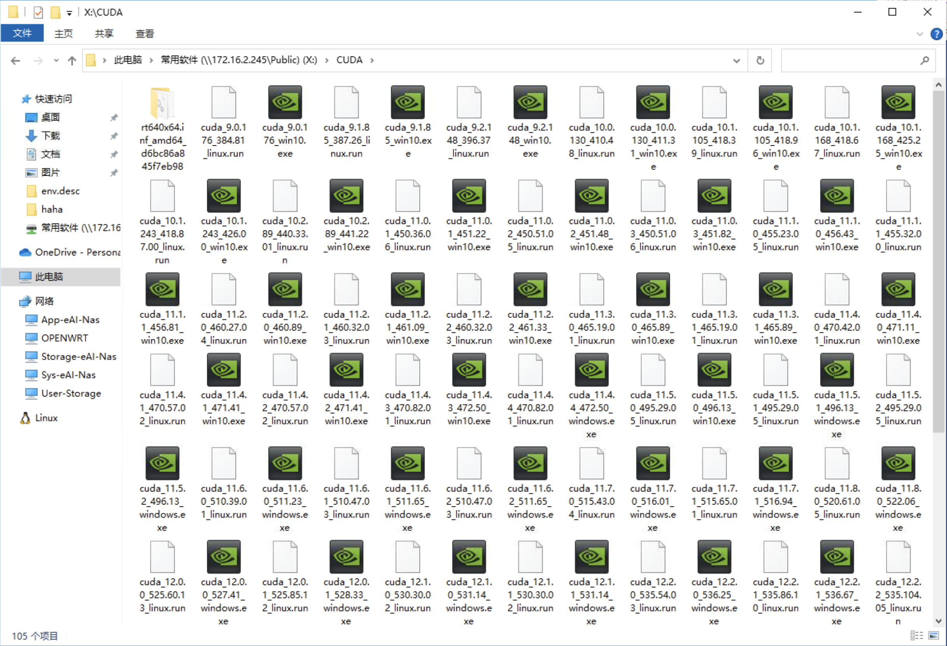Select cuda_11.5.1_496.13_windows.exe icon
Viewport: 947px width, 646px height.
pyautogui.click(x=837, y=369)
